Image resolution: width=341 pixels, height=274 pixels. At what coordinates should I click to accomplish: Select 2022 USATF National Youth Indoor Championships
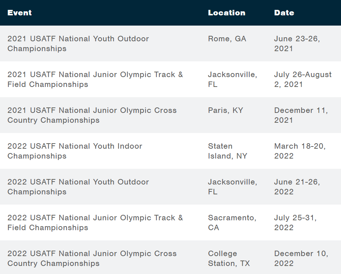[75, 151]
